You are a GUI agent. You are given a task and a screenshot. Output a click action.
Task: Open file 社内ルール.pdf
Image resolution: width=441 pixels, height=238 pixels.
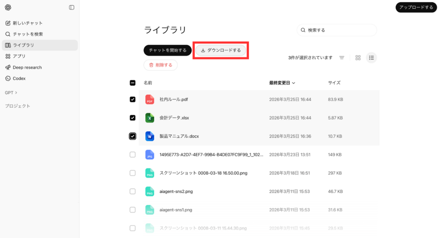click(174, 100)
